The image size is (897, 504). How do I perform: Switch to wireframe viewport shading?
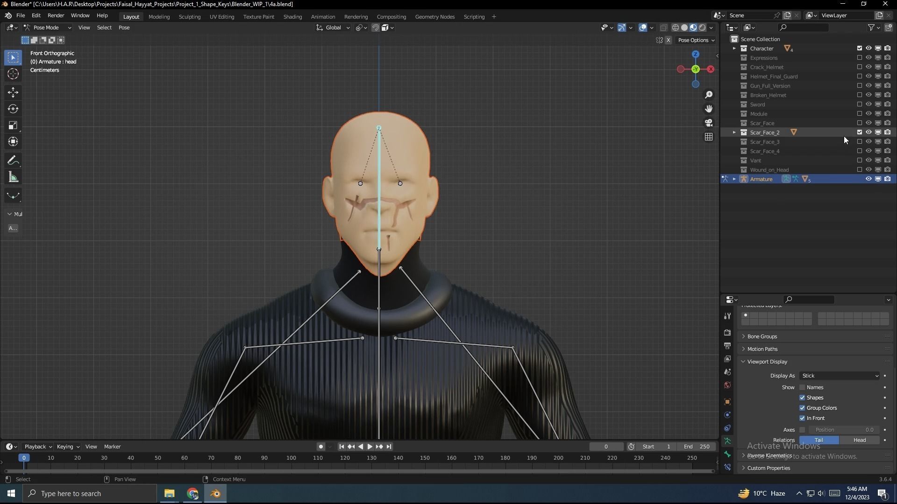pyautogui.click(x=676, y=28)
